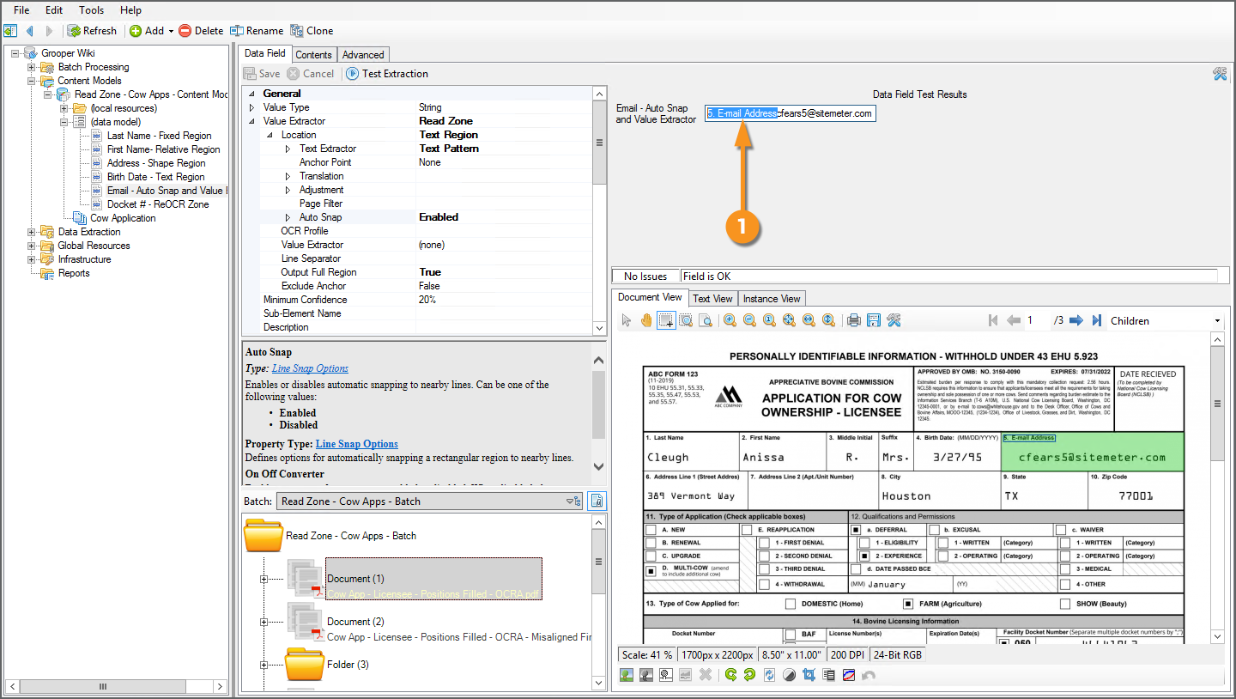Click the crop image tool icon
This screenshot has width=1236, height=699.
(x=809, y=675)
